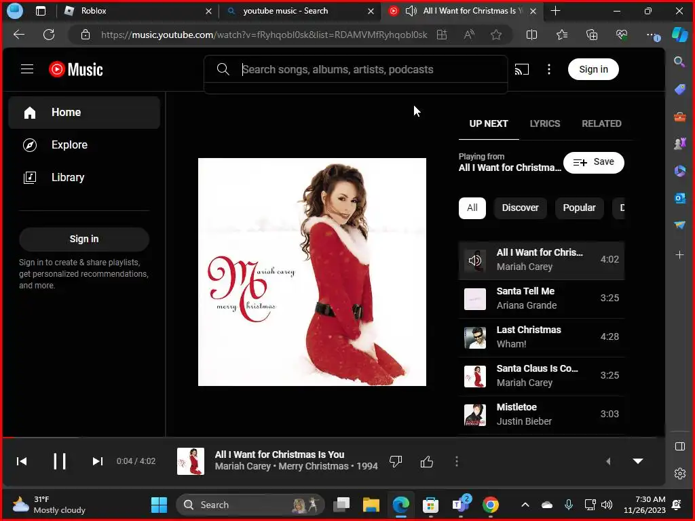
Task: Click Mistletoe queue thumbnail
Action: 474,414
